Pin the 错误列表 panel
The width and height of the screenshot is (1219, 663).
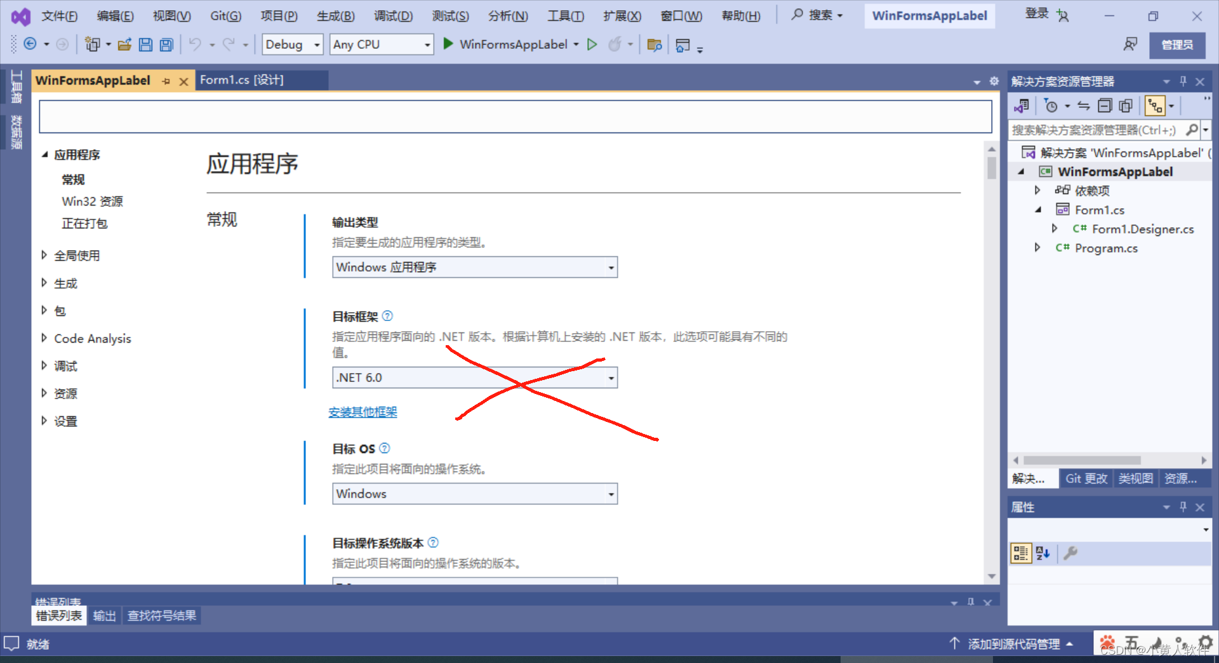[969, 601]
